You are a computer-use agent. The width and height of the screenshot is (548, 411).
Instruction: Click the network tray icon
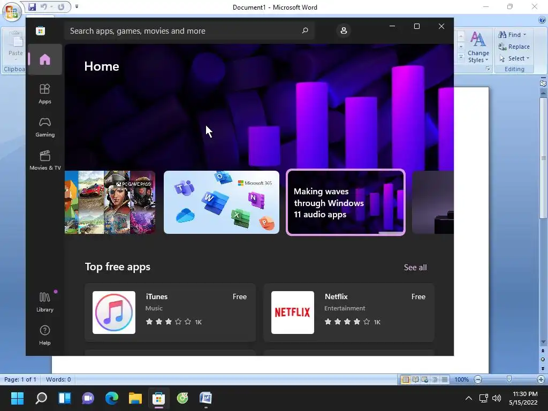pos(484,398)
